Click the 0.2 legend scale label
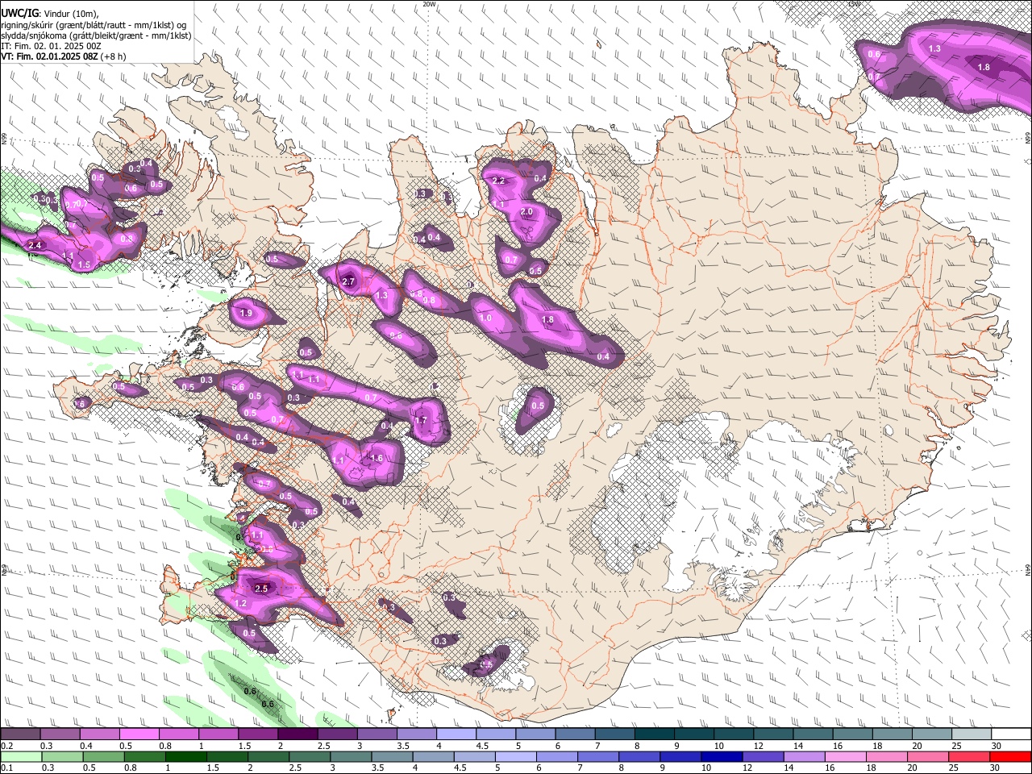The height and width of the screenshot is (774, 1032). 6,746
